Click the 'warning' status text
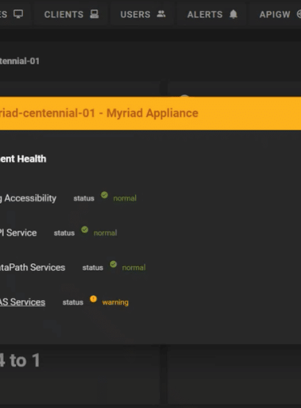Image resolution: width=301 pixels, height=408 pixels. tap(115, 303)
